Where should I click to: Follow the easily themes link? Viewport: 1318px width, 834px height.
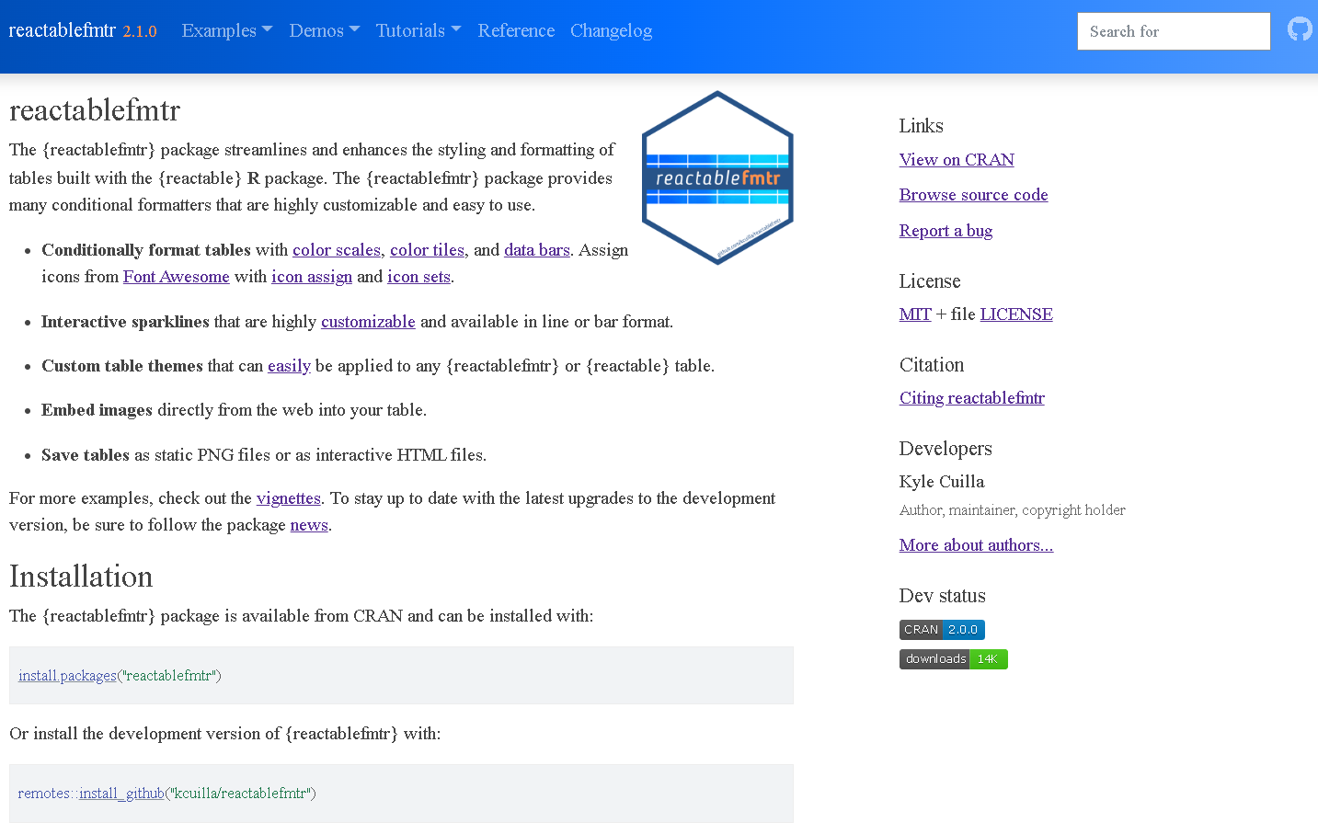289,366
